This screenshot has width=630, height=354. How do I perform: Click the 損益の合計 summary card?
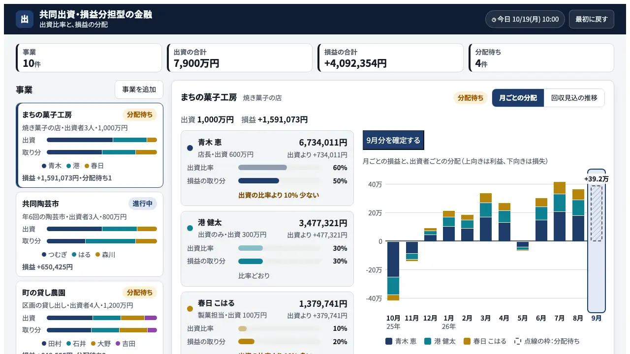[390, 58]
